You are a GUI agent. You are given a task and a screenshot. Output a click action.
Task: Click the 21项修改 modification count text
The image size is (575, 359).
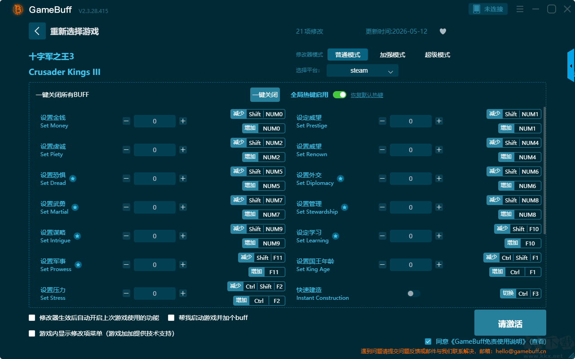tap(310, 31)
